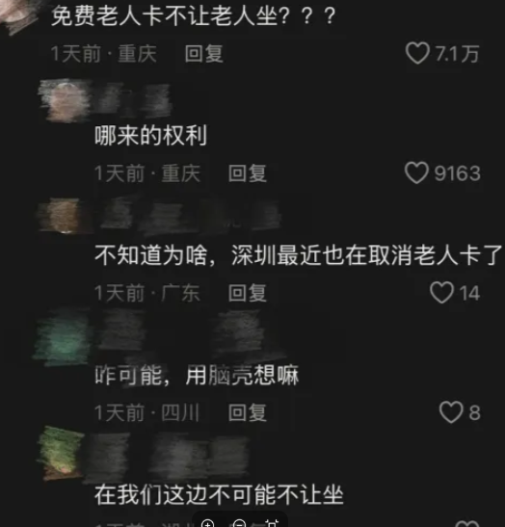Open avatar of the 深圳 commenter
This screenshot has width=505, height=527.
click(x=64, y=216)
